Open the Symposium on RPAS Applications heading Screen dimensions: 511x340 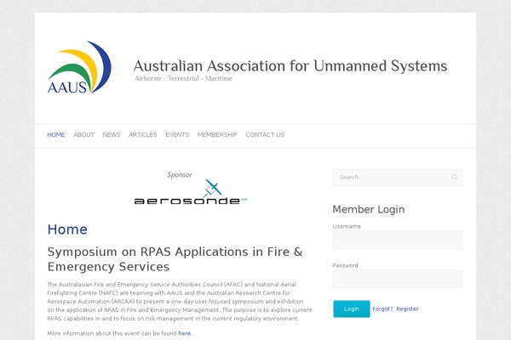[x=175, y=259]
